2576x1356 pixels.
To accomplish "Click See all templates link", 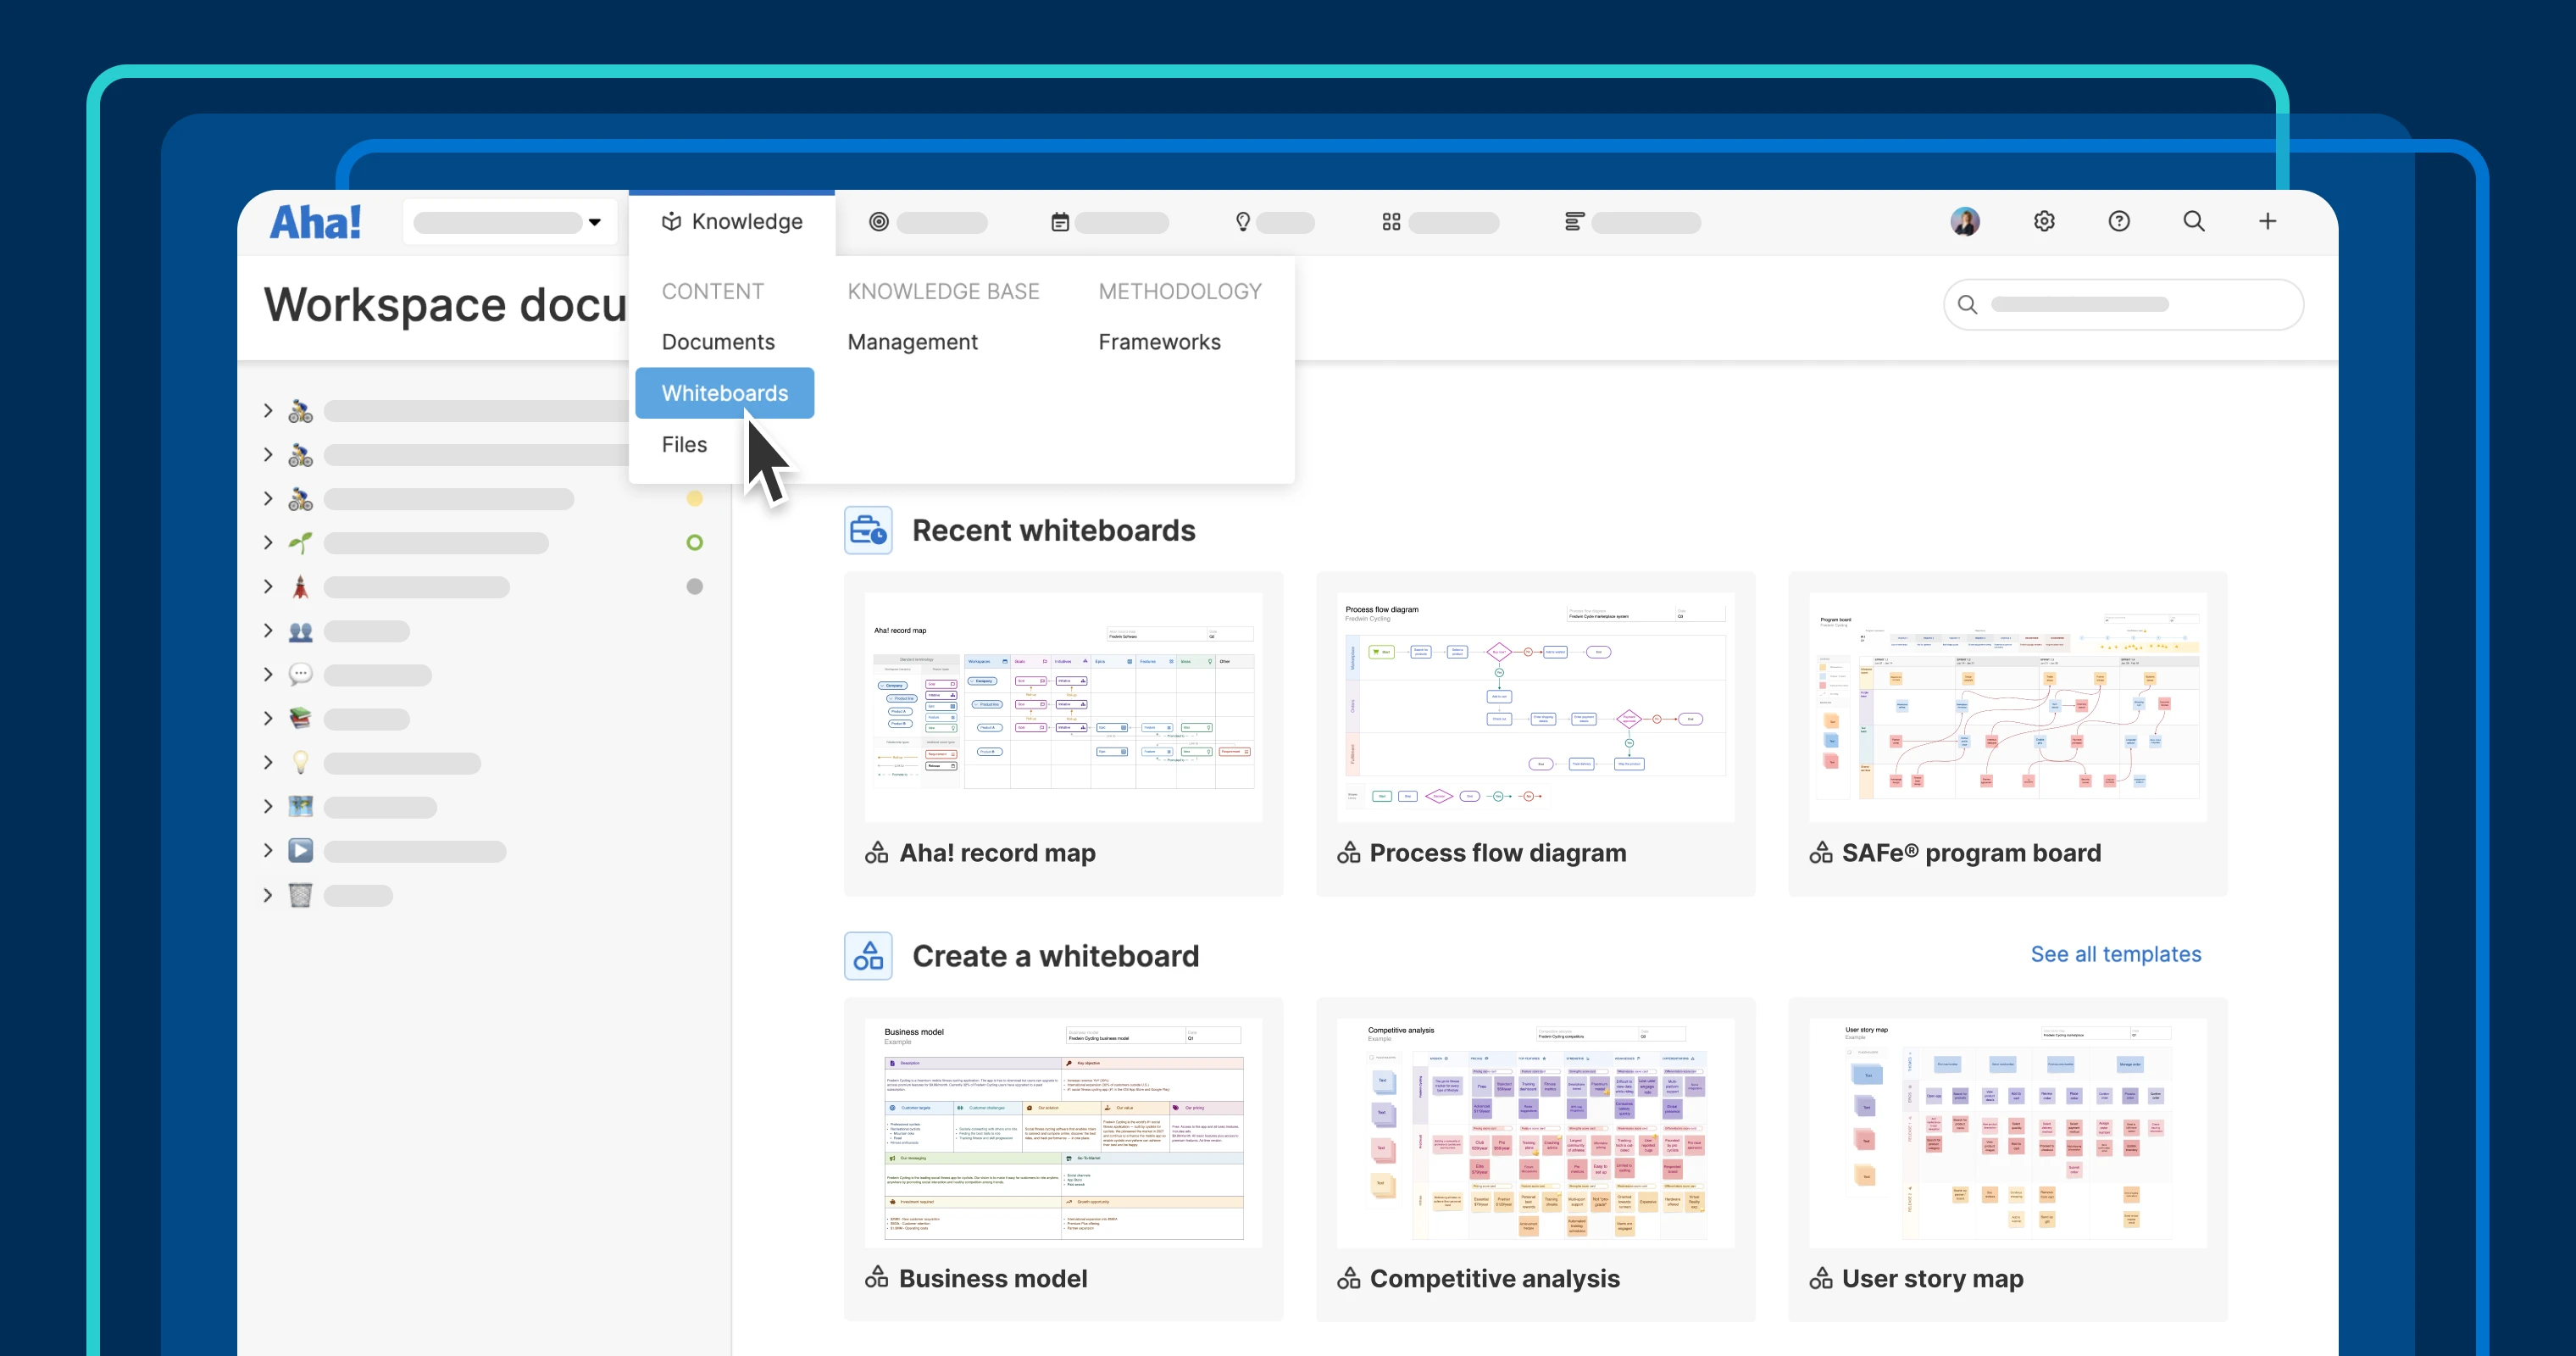I will pos(2115,954).
